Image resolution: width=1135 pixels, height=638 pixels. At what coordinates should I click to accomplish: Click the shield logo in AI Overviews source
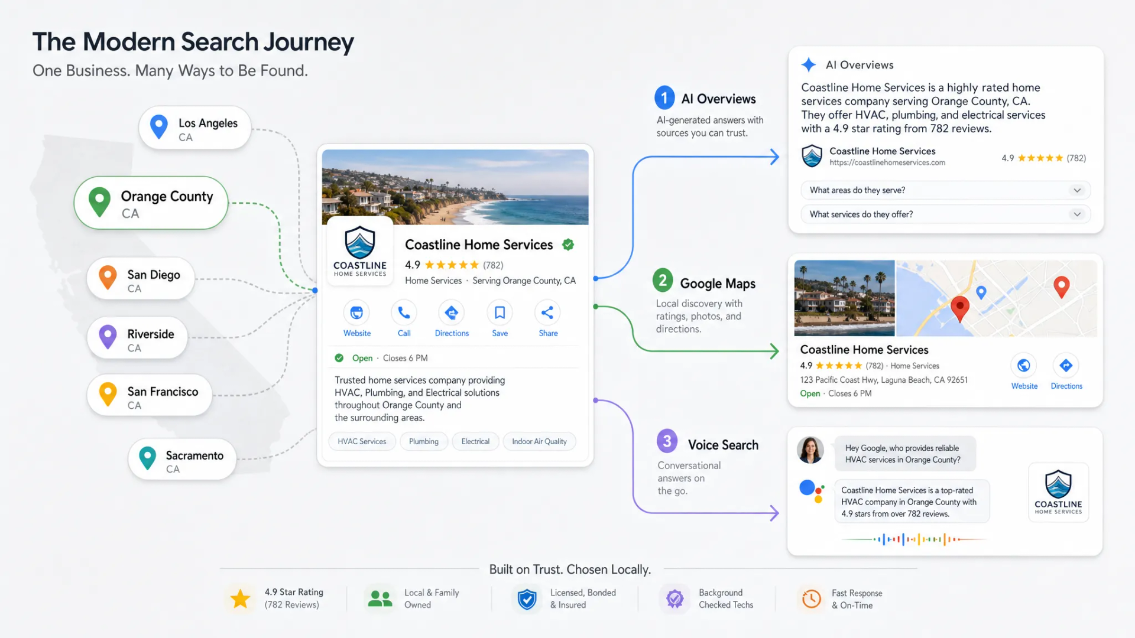(x=812, y=156)
